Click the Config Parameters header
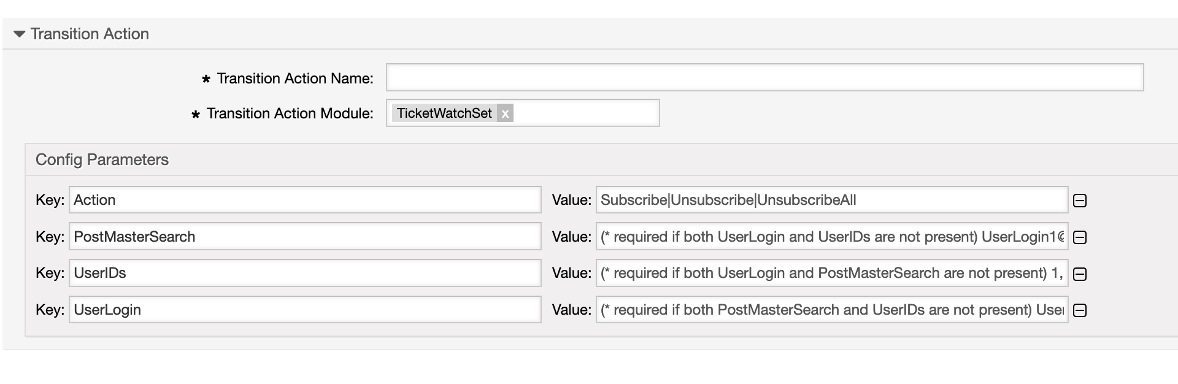Image resolution: width=1178 pixels, height=384 pixels. tap(102, 160)
